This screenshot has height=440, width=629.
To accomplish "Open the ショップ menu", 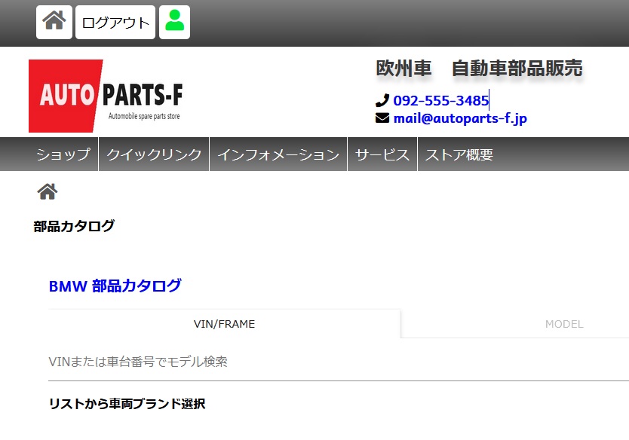I will 63,154.
